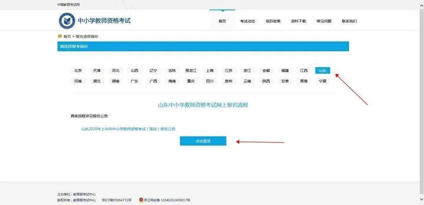Click the scrollbar down arrow
Image resolution: width=424 pixels, height=205 pixels.
point(421,199)
